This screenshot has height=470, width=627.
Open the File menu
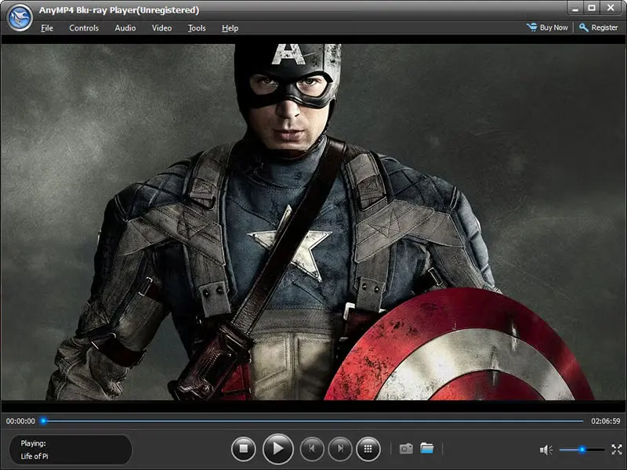(47, 28)
